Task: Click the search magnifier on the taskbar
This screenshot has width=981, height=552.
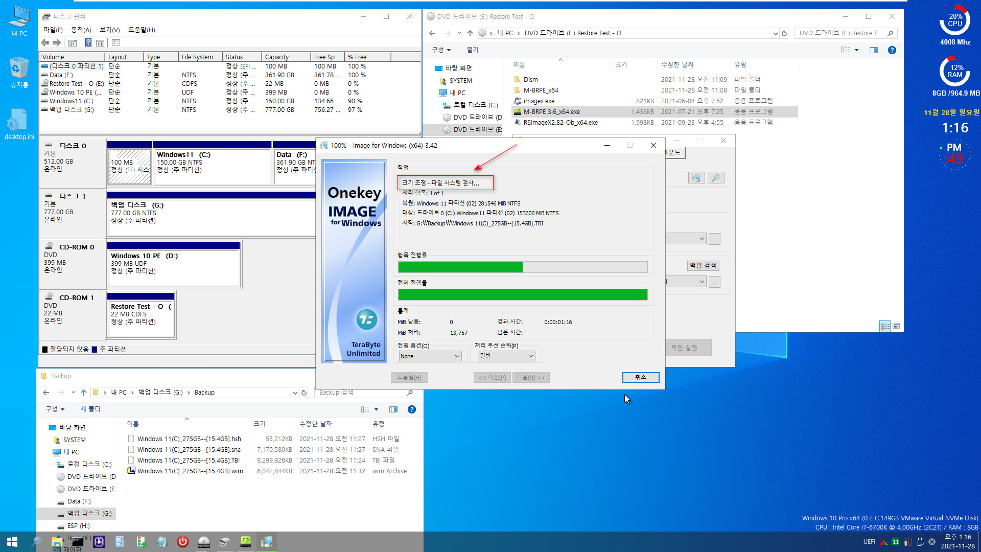Action: [x=36, y=542]
